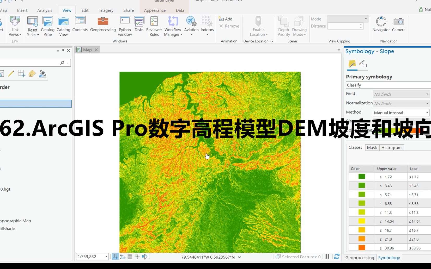Show the Navigator control
The height and width of the screenshot is (269, 431).
[x=381, y=24]
